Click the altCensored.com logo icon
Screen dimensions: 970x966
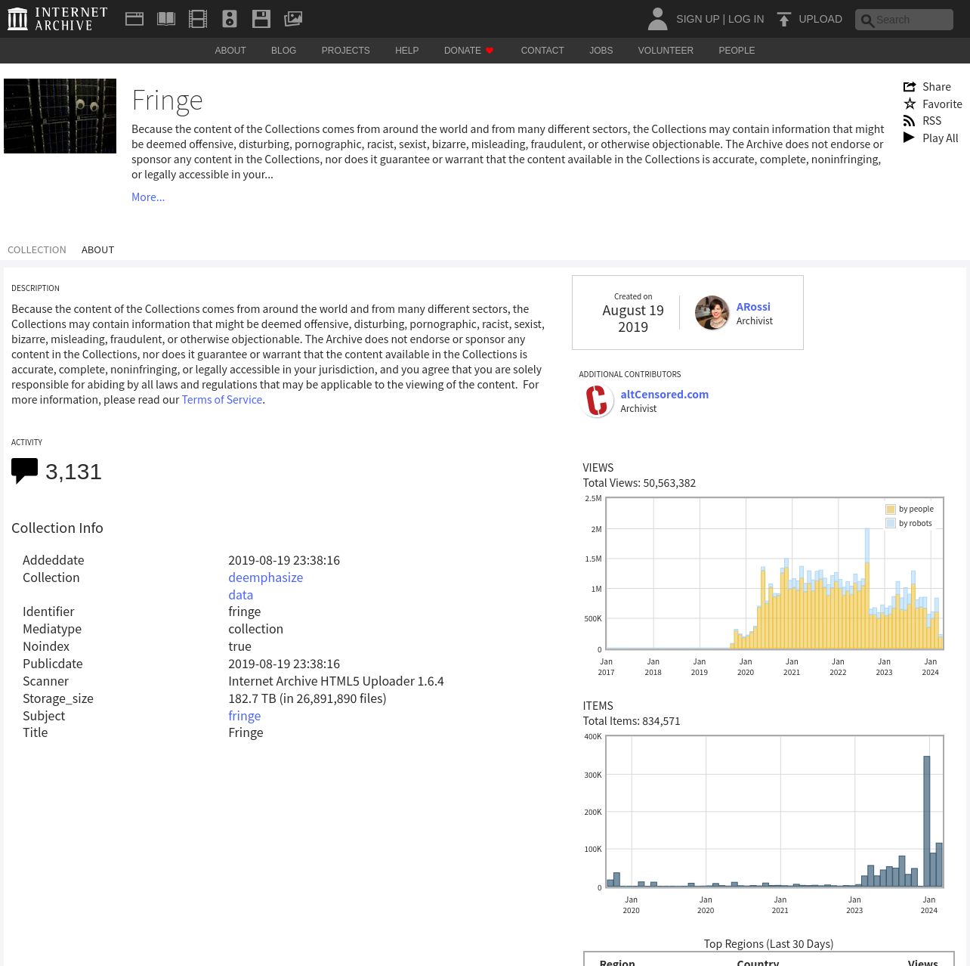597,401
